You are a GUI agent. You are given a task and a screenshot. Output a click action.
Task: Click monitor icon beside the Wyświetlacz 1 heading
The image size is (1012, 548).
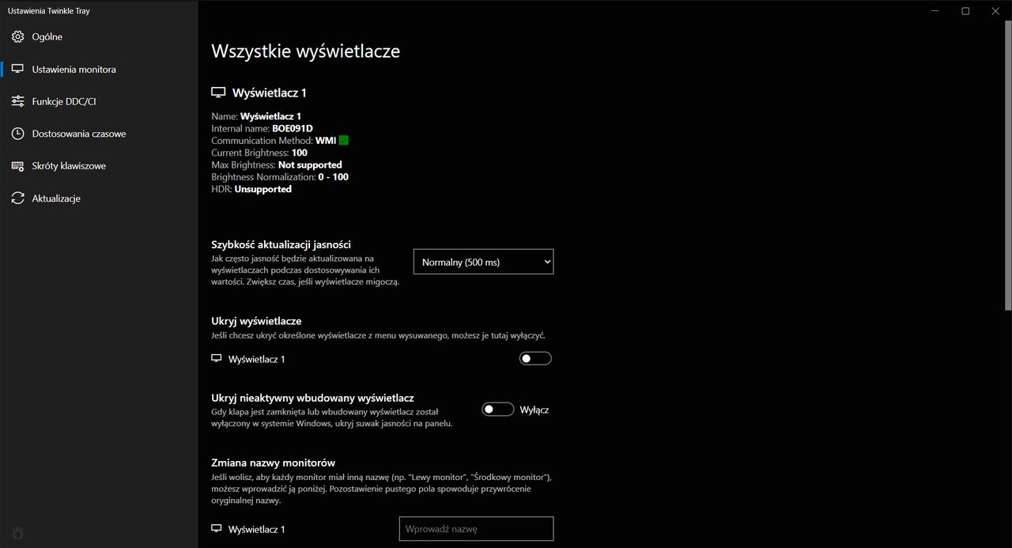pyautogui.click(x=218, y=93)
